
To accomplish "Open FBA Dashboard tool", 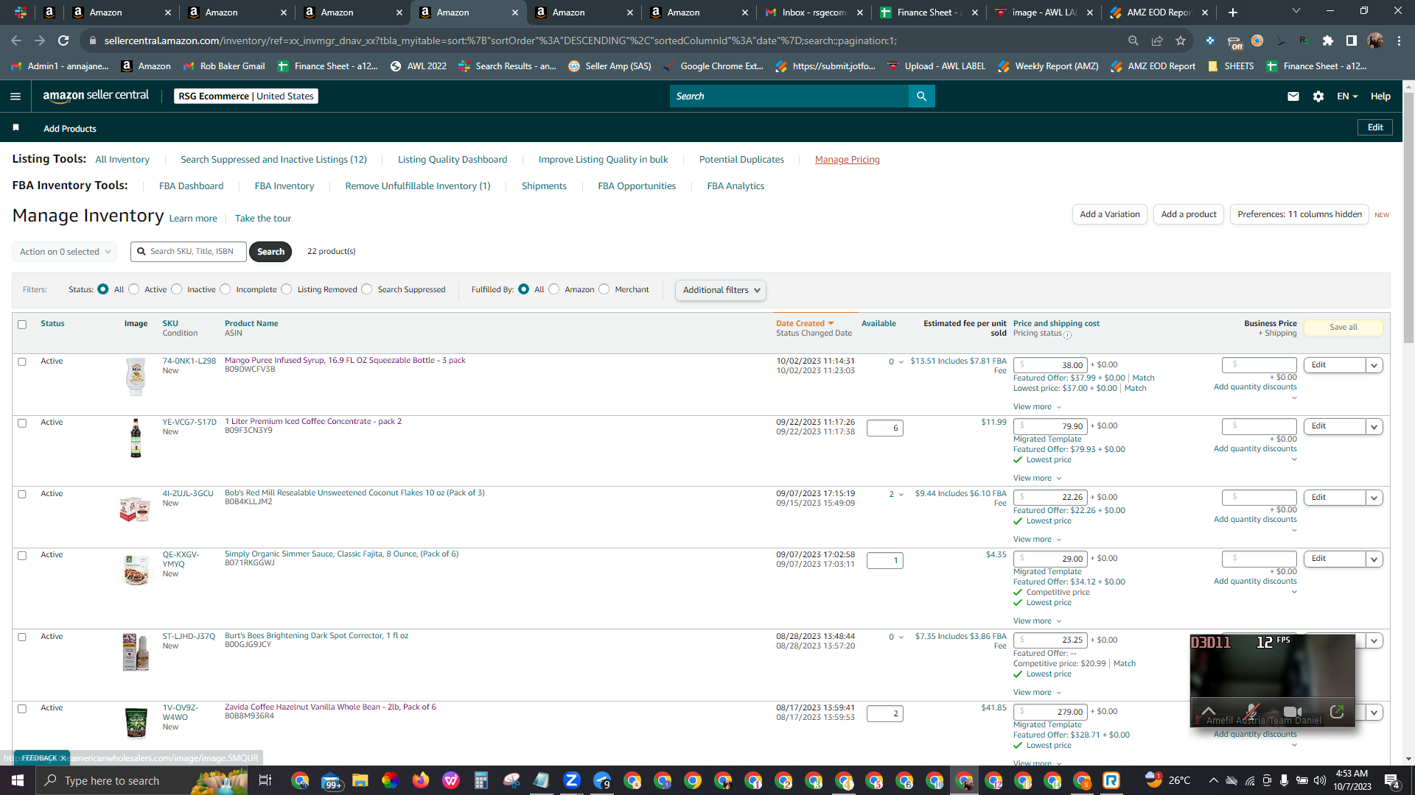I will [x=191, y=186].
